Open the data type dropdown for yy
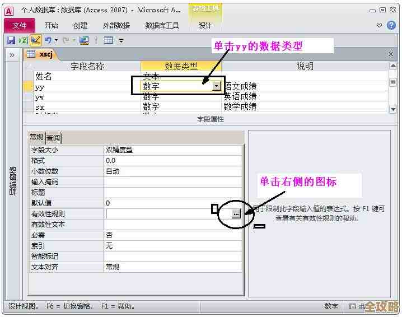Viewport: 402px width, 317px height. [x=216, y=86]
